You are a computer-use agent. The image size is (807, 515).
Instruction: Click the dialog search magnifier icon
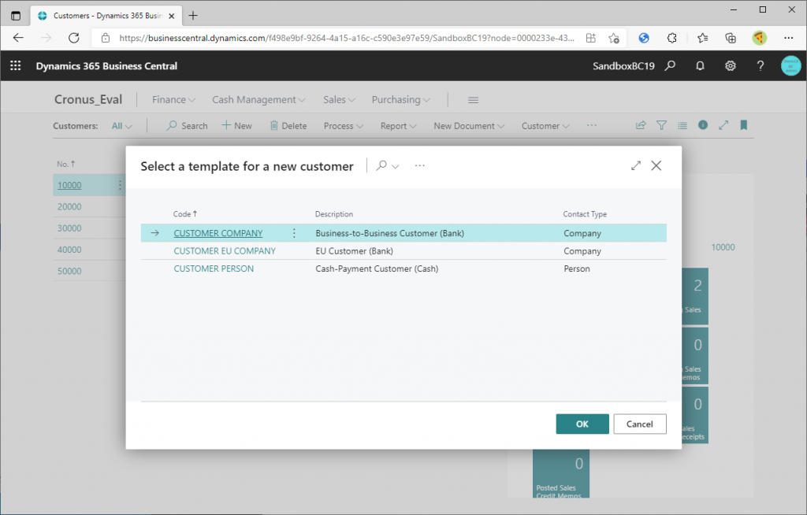(381, 165)
